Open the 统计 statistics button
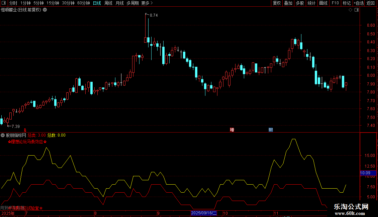The image size is (378, 217). pos(311,3)
